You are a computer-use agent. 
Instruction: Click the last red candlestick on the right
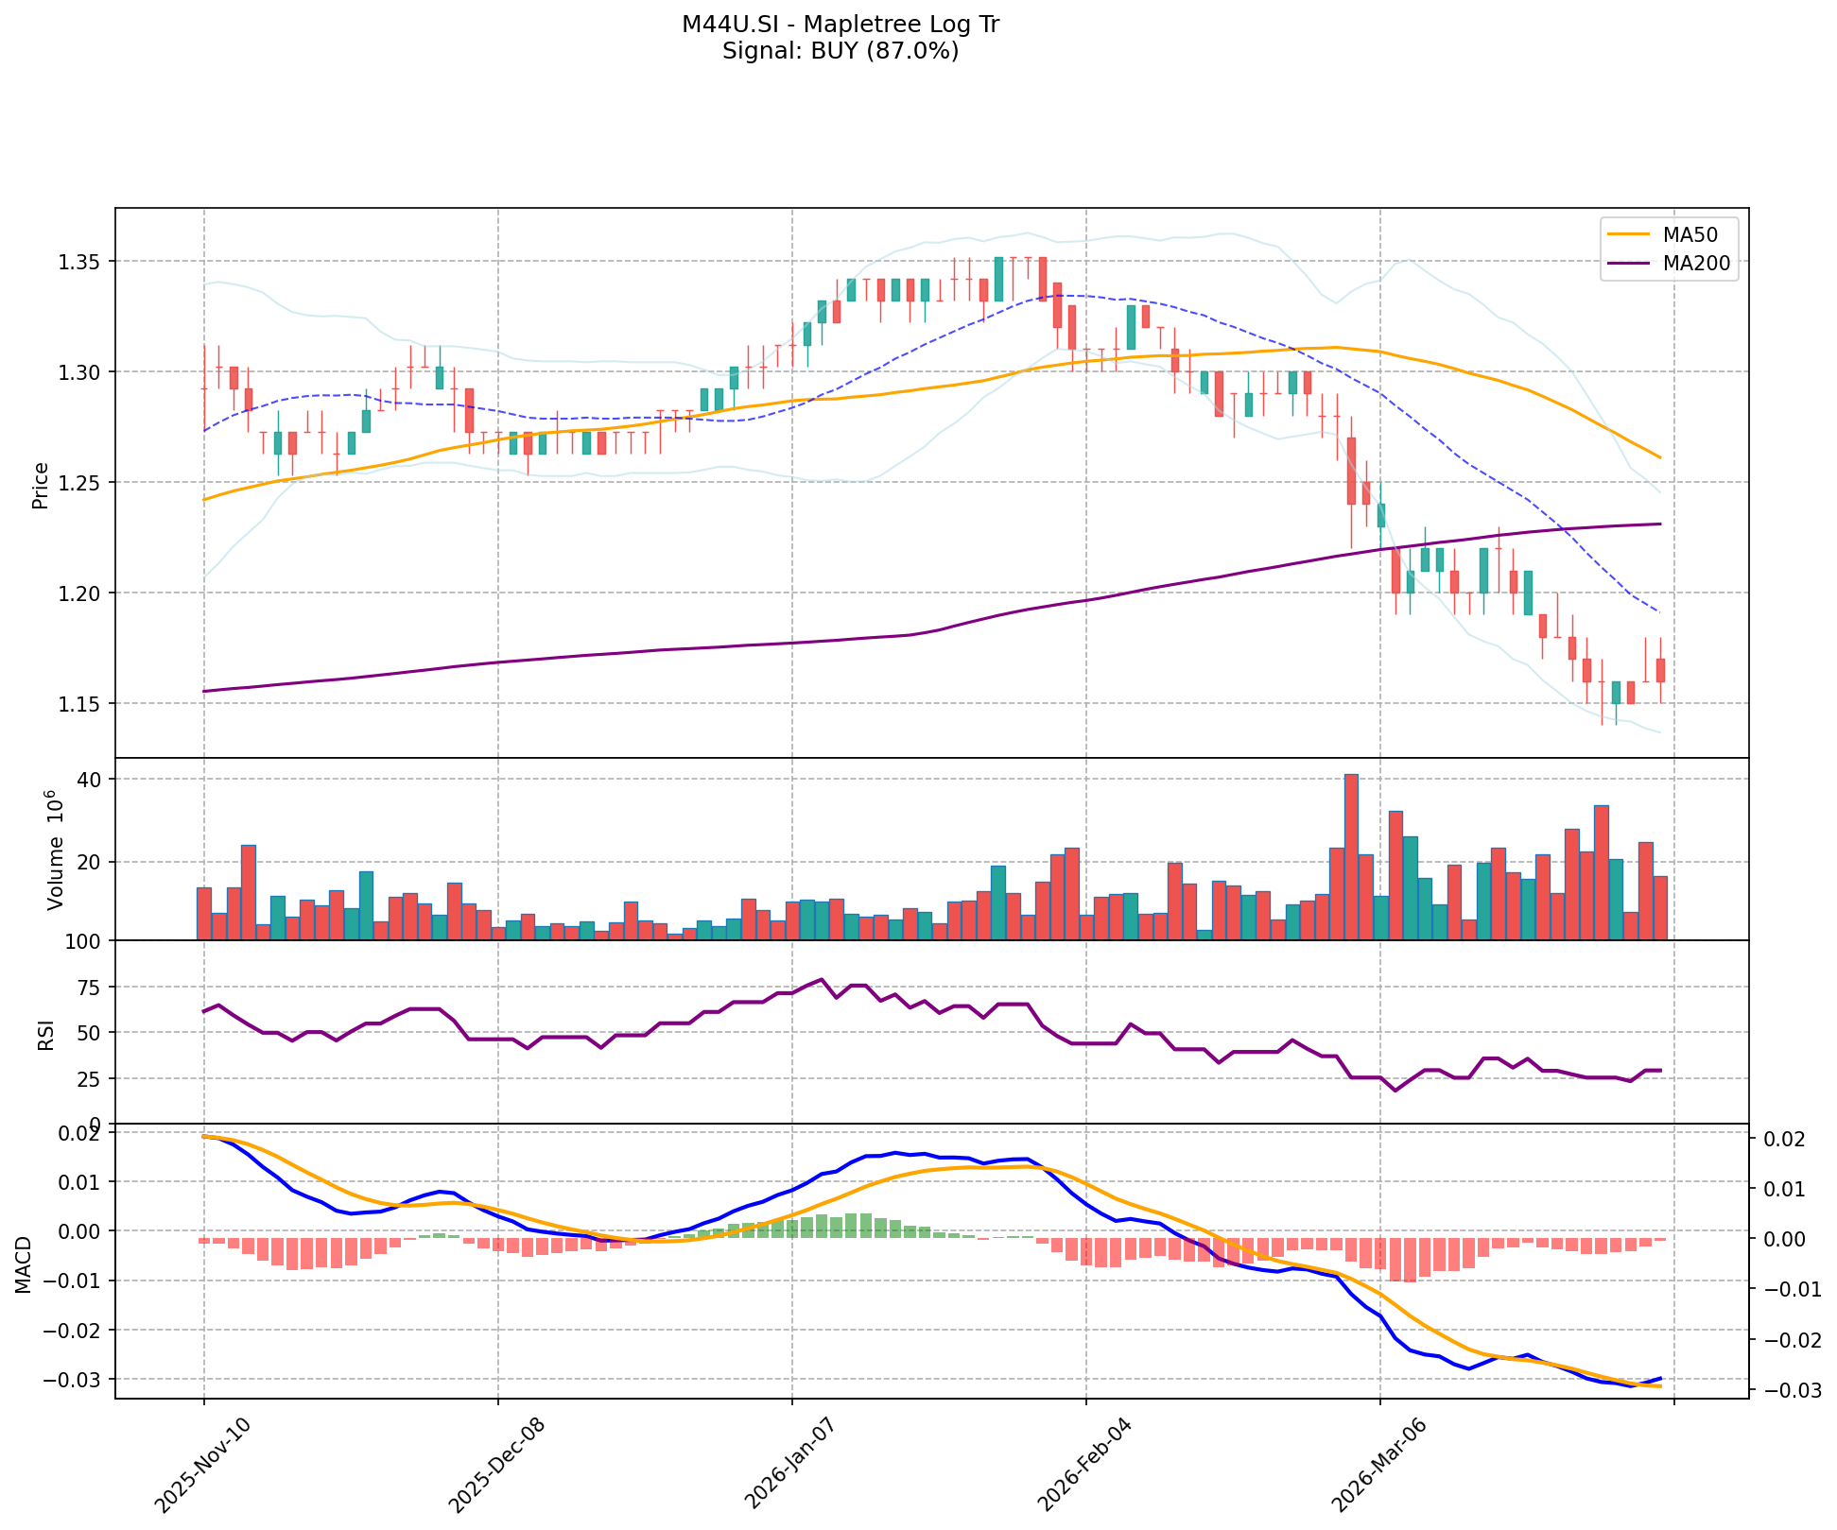(1660, 670)
